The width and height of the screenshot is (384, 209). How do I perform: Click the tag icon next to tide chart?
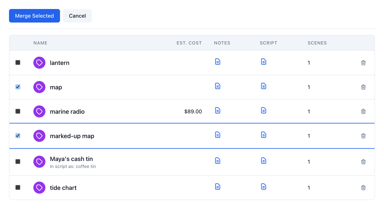coord(39,188)
